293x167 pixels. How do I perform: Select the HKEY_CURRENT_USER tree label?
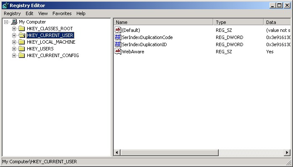(x=50, y=35)
